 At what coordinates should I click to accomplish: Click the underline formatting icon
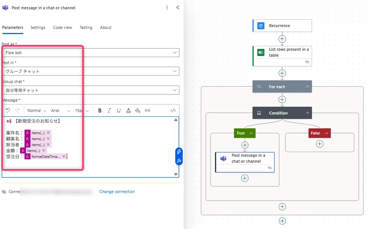tap(119, 110)
